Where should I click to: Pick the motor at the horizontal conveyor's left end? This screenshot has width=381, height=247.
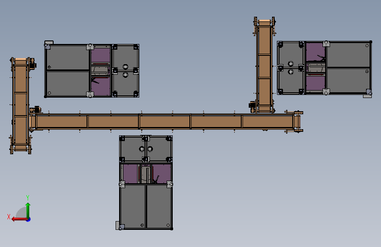click(36, 109)
